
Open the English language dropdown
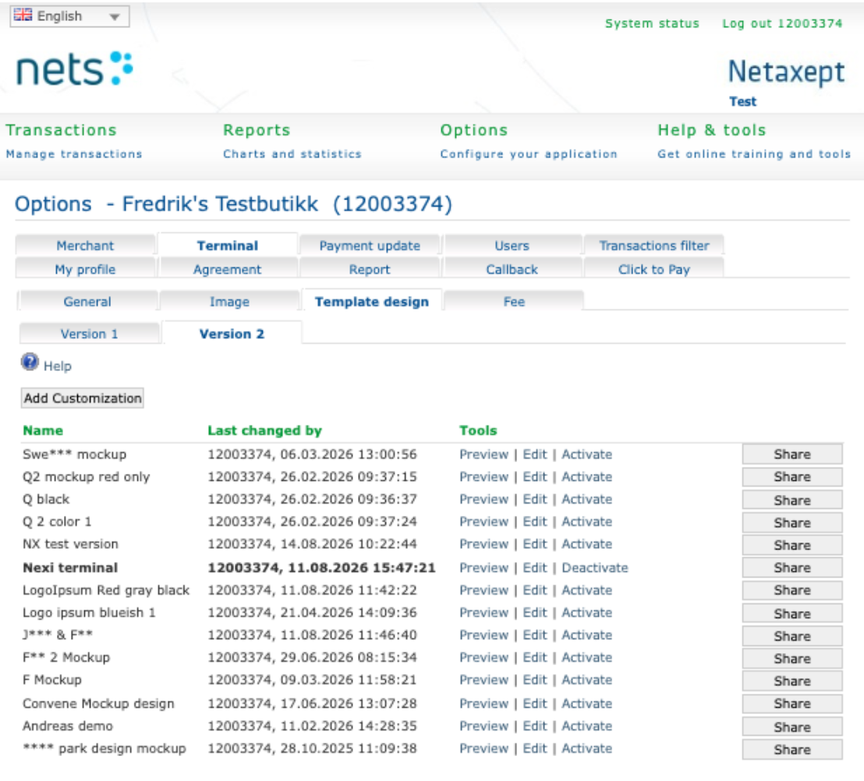[69, 16]
